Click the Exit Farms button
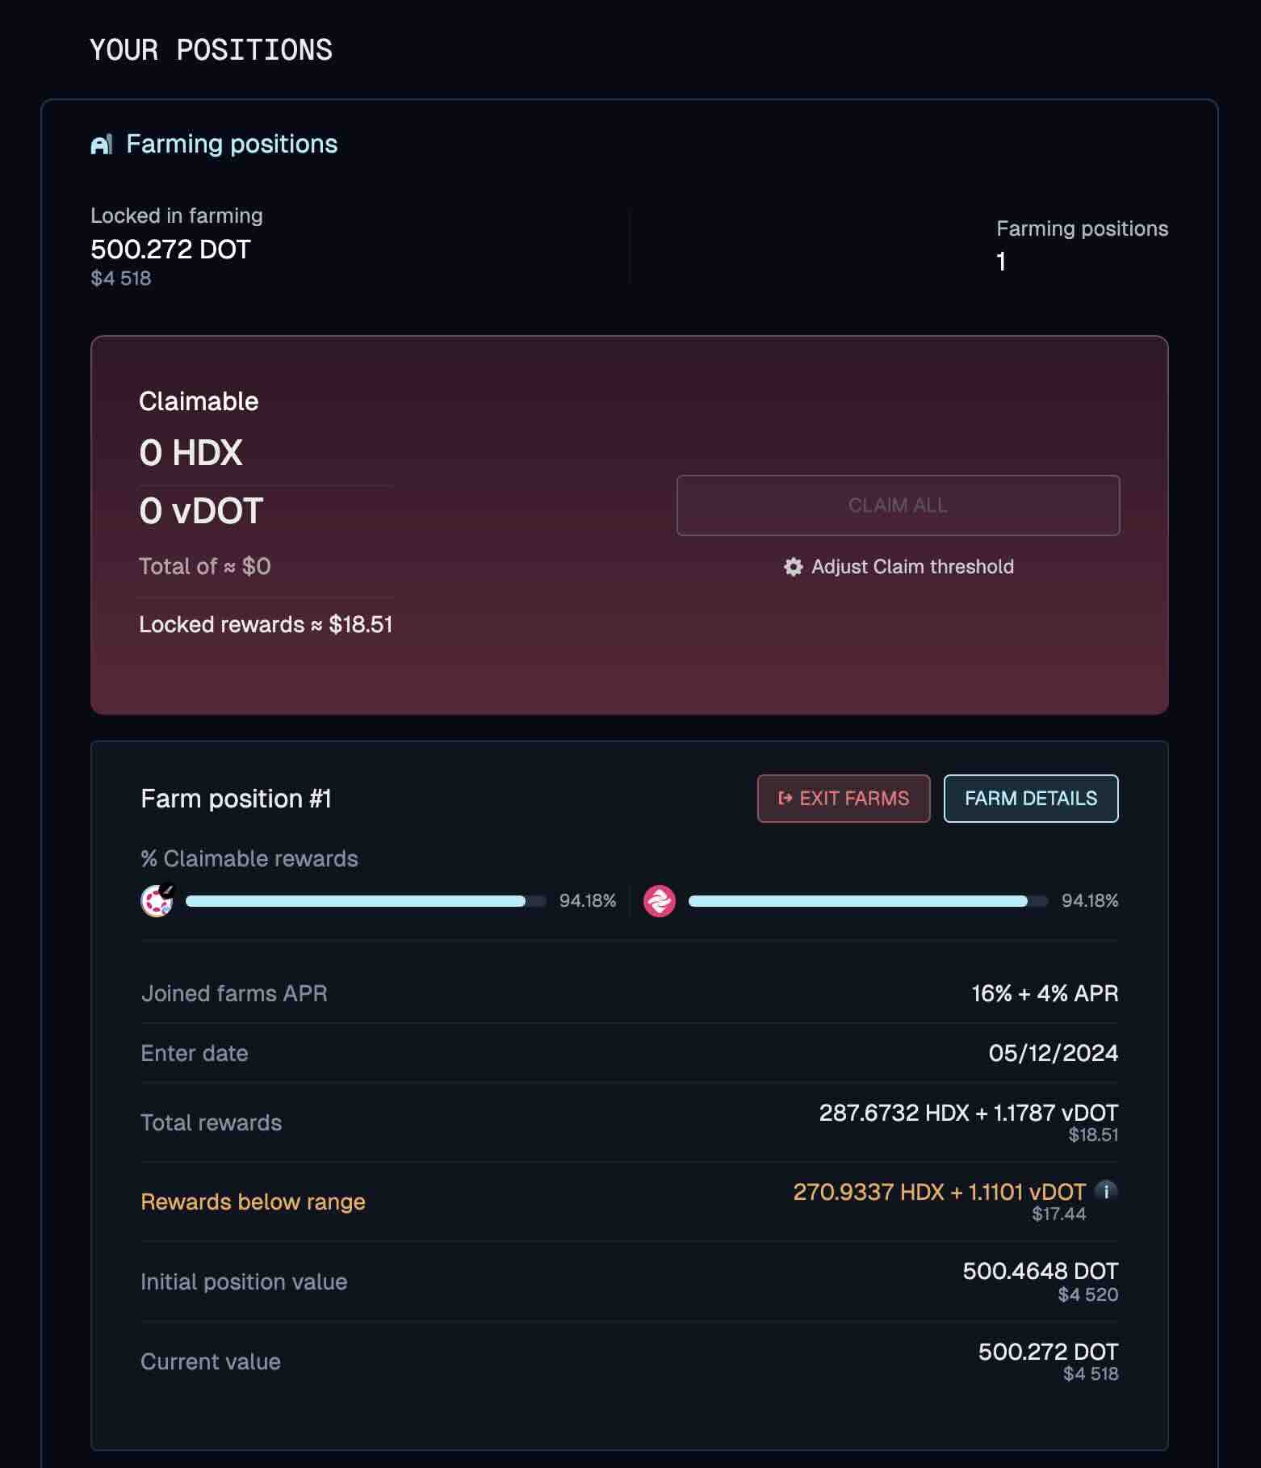Viewport: 1261px width, 1468px height. 844,799
